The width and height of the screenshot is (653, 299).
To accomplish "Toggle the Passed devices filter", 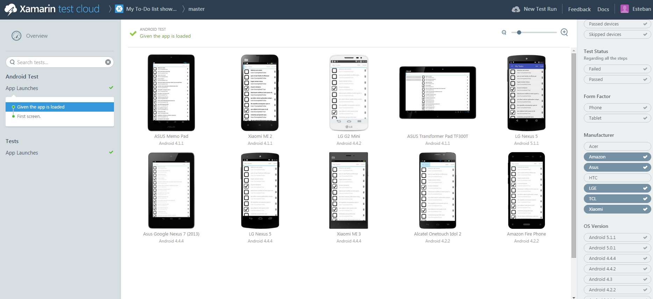I will (x=617, y=24).
